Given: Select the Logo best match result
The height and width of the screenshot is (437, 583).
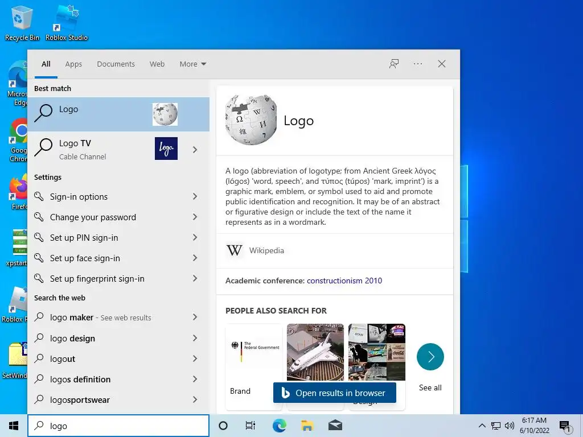Looking at the screenshot, I should pyautogui.click(x=118, y=114).
